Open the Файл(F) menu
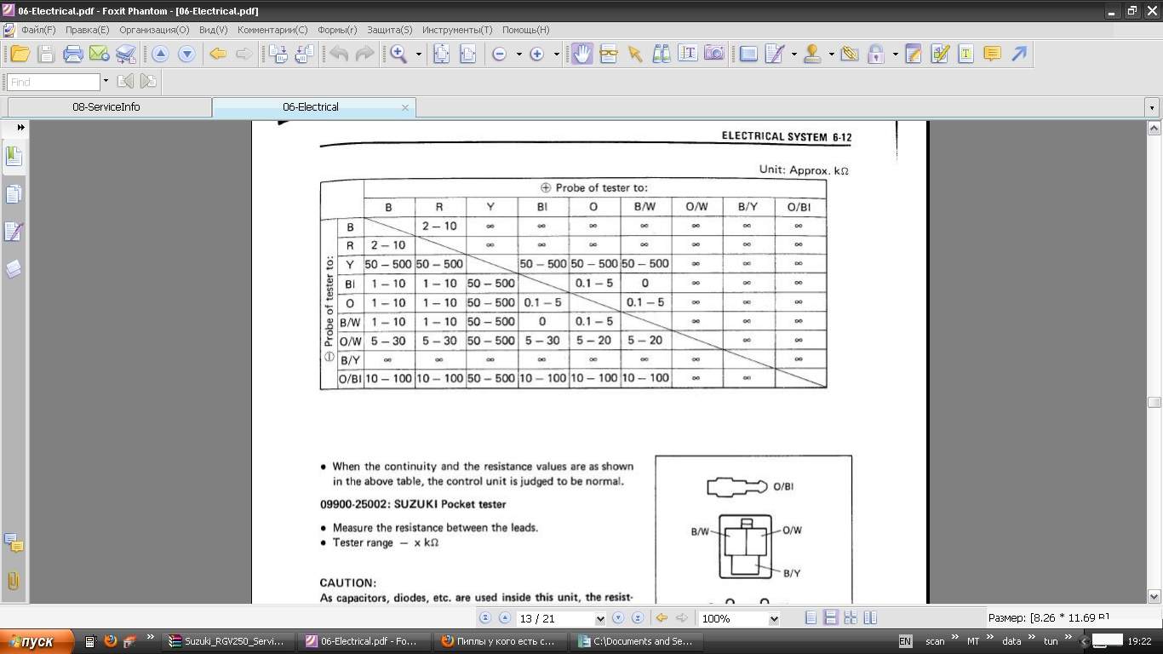Screen dimensions: 1163x654 [x=38, y=30]
